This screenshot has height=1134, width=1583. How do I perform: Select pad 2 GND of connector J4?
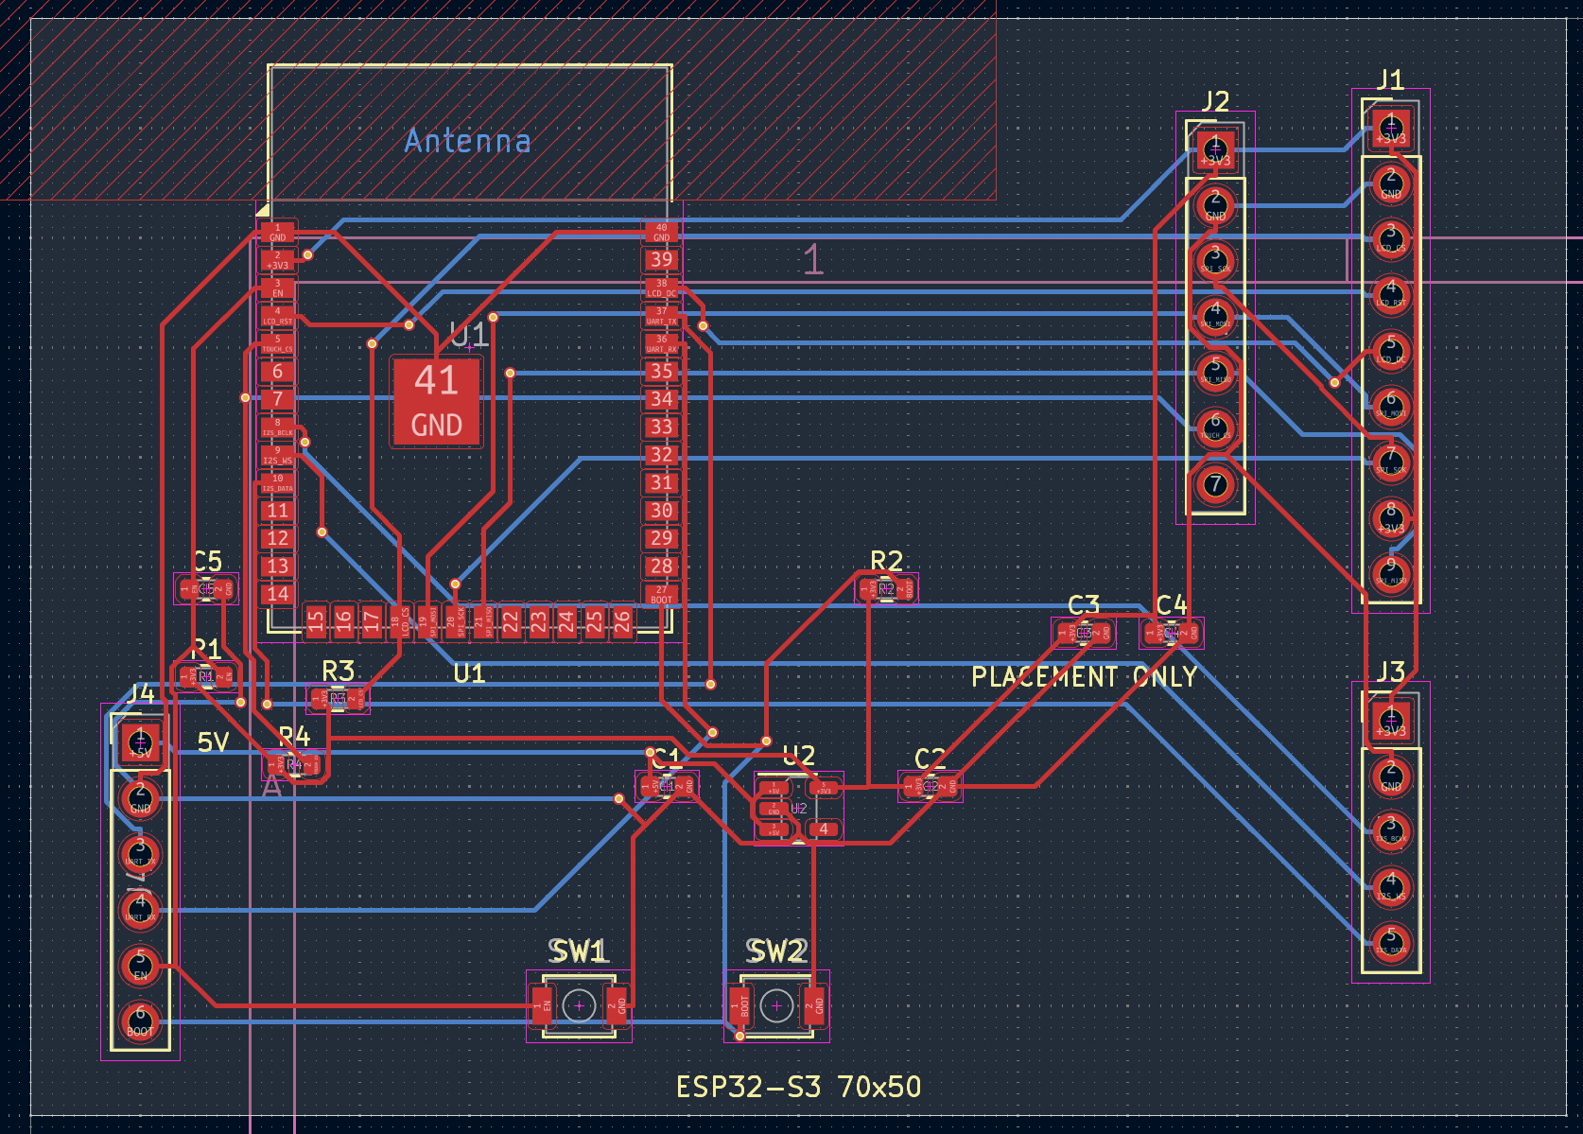140,797
